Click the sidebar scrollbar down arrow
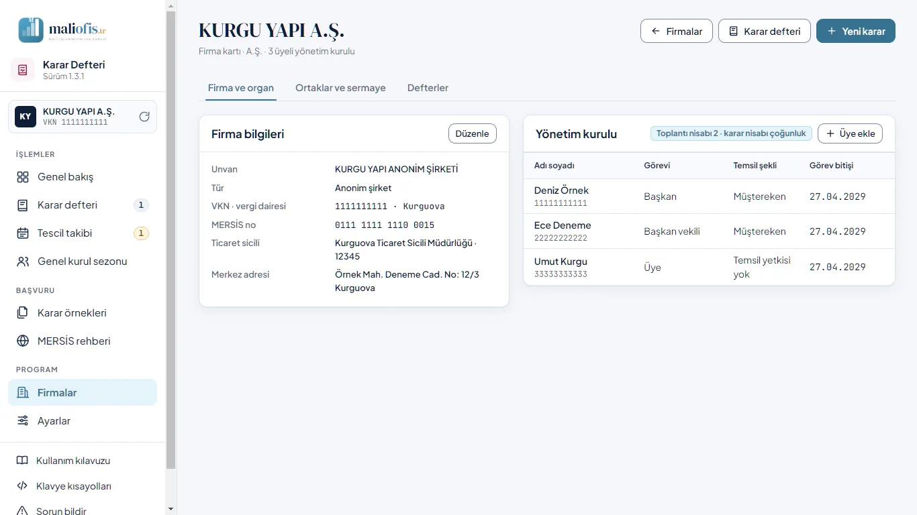917x515 pixels. pos(171,510)
